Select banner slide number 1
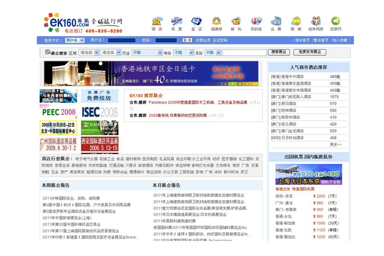Image resolution: width=384 pixels, height=256 pixels. click(225, 84)
